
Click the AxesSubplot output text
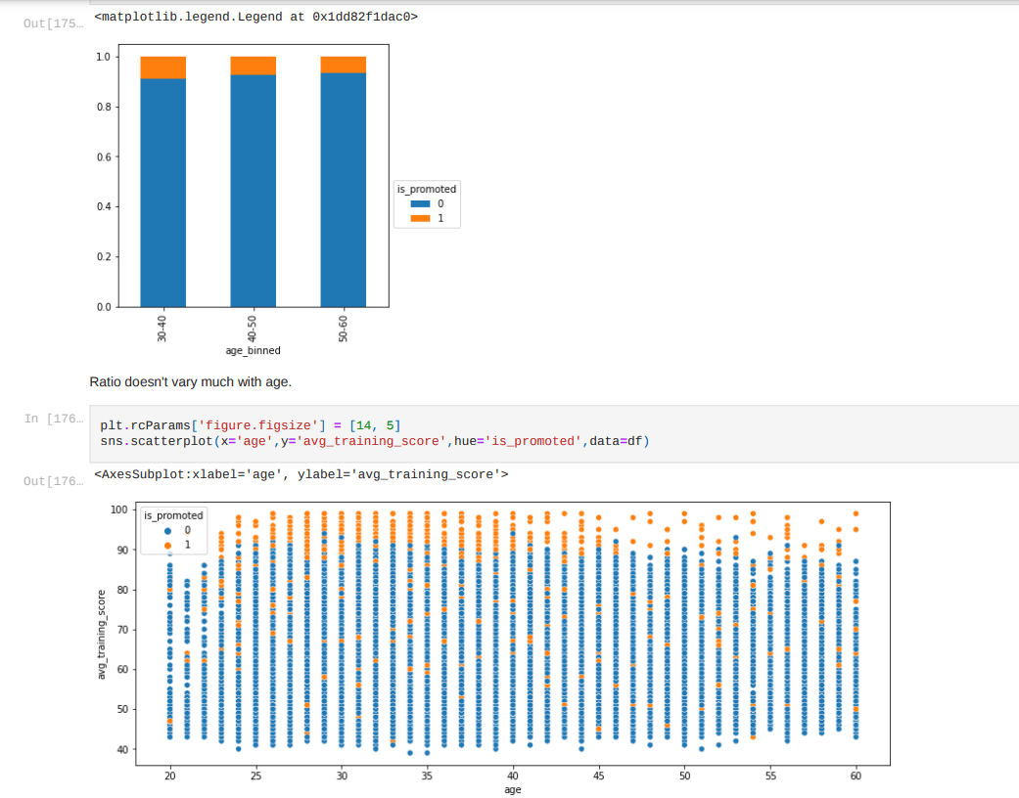tap(301, 474)
